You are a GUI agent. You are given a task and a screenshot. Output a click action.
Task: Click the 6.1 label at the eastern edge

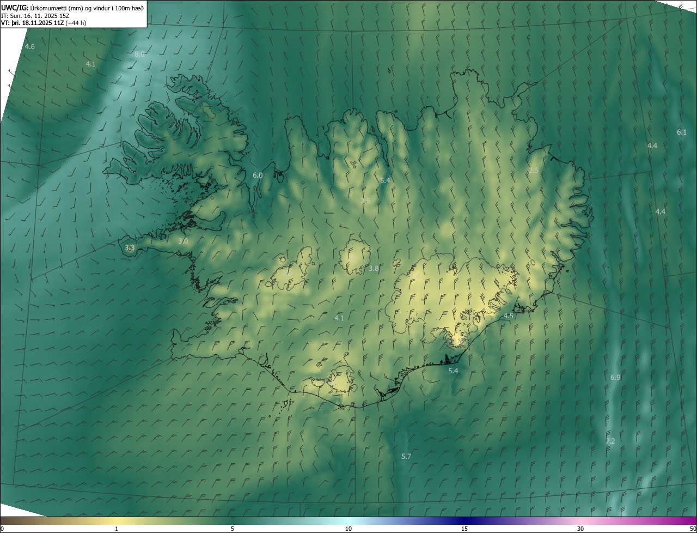click(682, 132)
